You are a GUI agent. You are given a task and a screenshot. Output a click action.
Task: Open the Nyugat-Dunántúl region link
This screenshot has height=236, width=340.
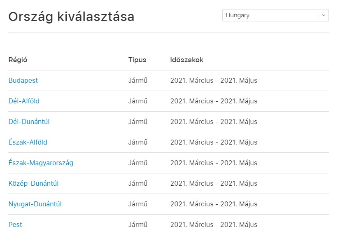(35, 204)
